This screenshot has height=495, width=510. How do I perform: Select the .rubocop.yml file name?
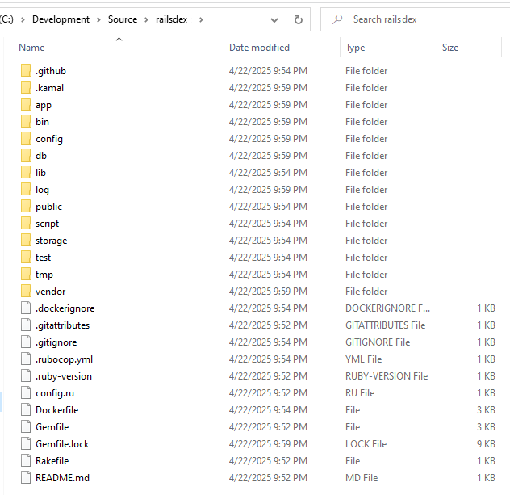[64, 359]
